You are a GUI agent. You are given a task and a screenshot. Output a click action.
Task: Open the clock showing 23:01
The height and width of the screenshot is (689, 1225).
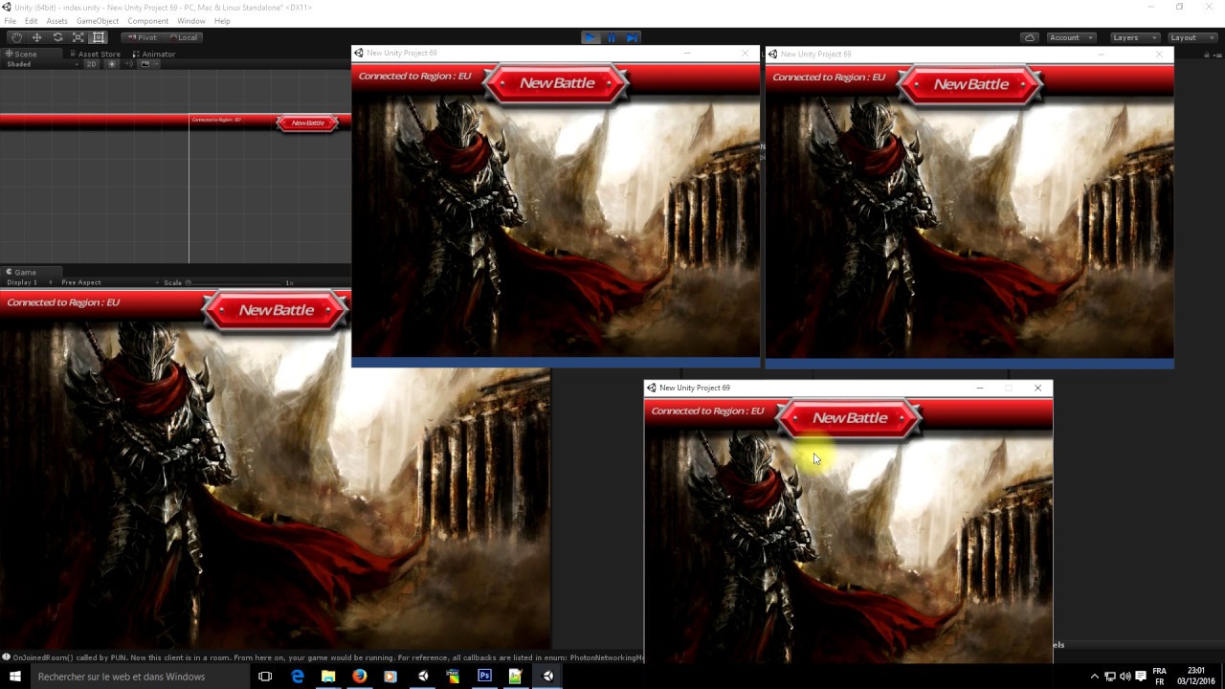point(1196,677)
